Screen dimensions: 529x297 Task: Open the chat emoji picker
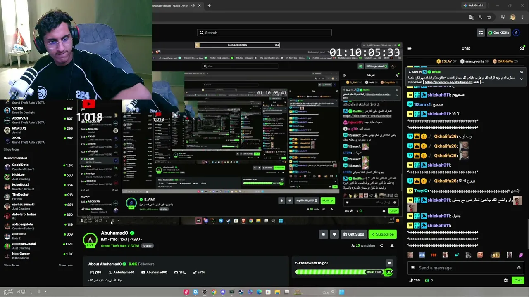[519, 268]
